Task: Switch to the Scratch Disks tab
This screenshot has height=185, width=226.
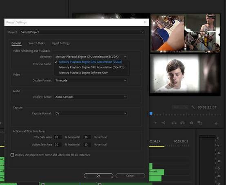Action: (x=36, y=43)
